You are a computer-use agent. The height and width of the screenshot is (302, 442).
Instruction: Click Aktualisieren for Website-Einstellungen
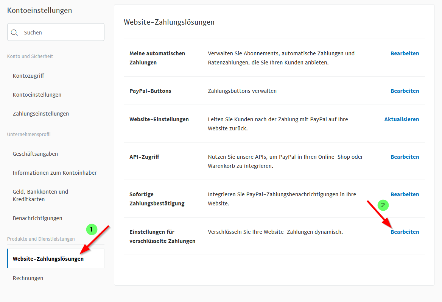(402, 119)
